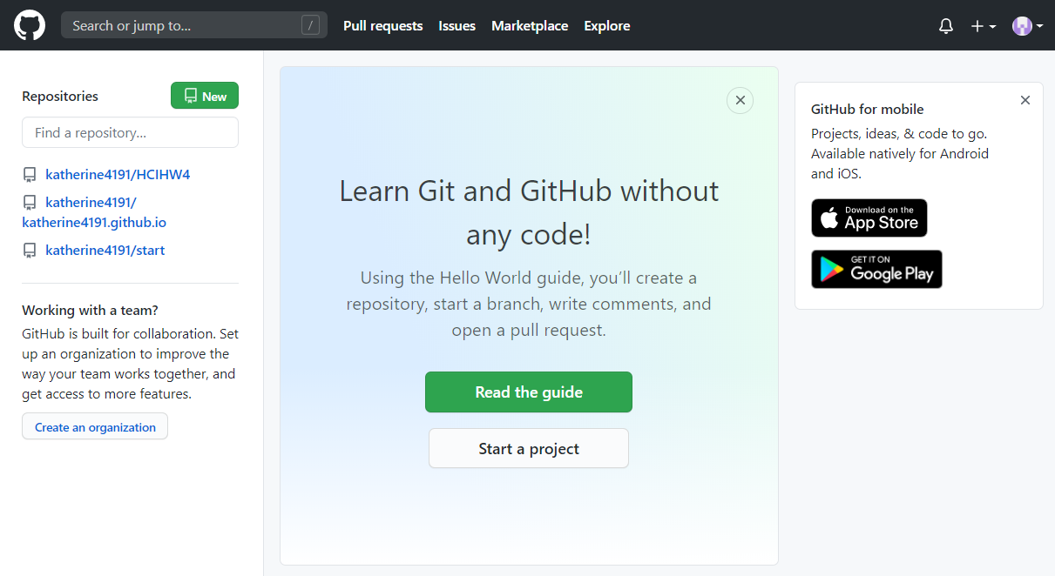
Task: Click the repo icon beside HCIHW4
Action: point(30,175)
